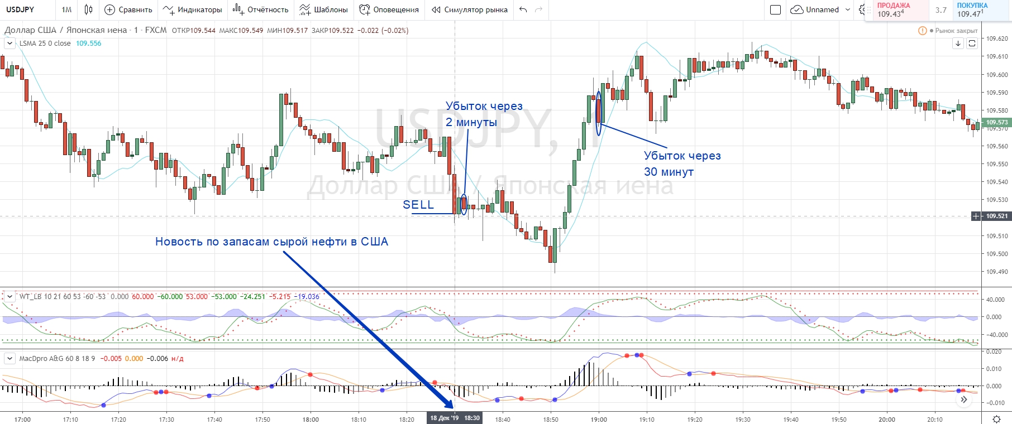The height and width of the screenshot is (424, 1012).
Task: Collapse the WT_LB indicator legend chevron
Action: (x=9, y=296)
